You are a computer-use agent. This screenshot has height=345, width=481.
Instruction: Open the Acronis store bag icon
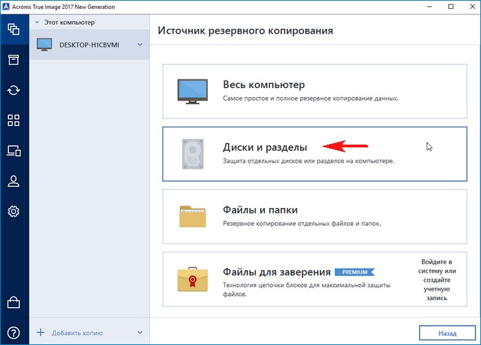click(13, 302)
